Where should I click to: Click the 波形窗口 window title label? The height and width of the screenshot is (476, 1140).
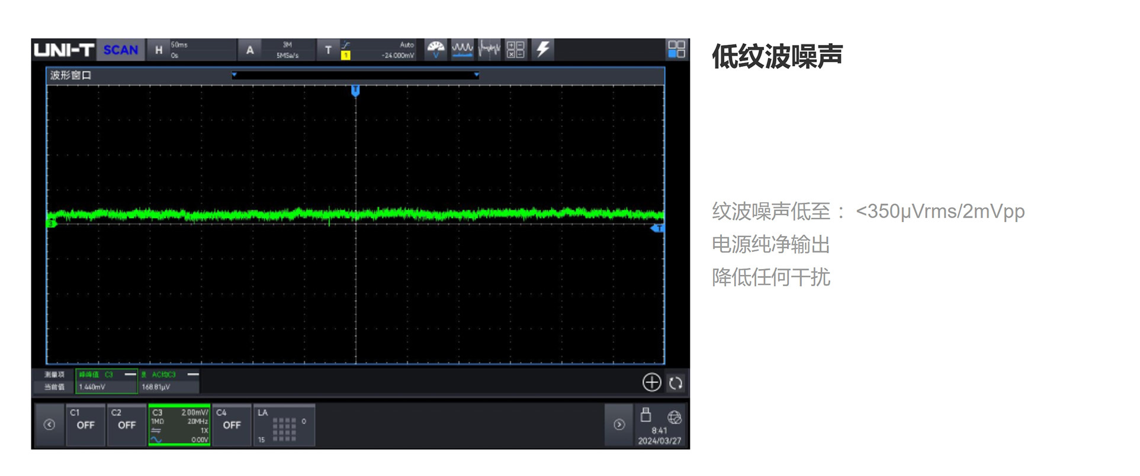coord(70,75)
